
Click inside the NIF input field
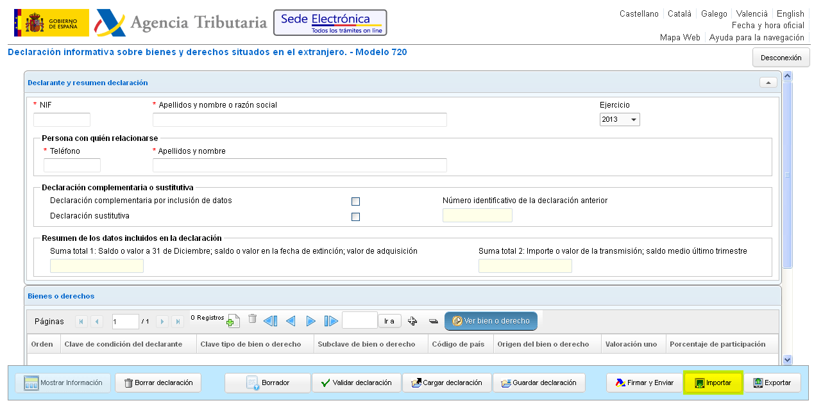point(62,119)
